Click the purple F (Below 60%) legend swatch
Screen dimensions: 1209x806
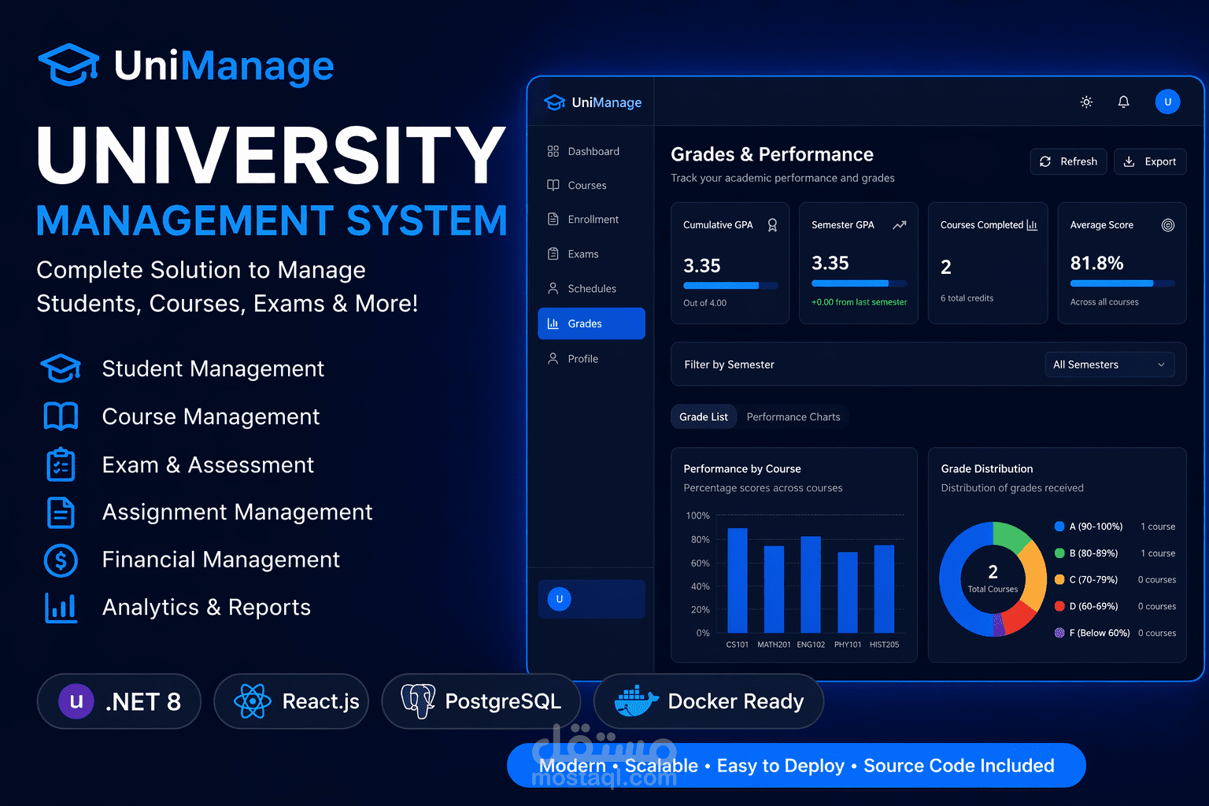1059,633
